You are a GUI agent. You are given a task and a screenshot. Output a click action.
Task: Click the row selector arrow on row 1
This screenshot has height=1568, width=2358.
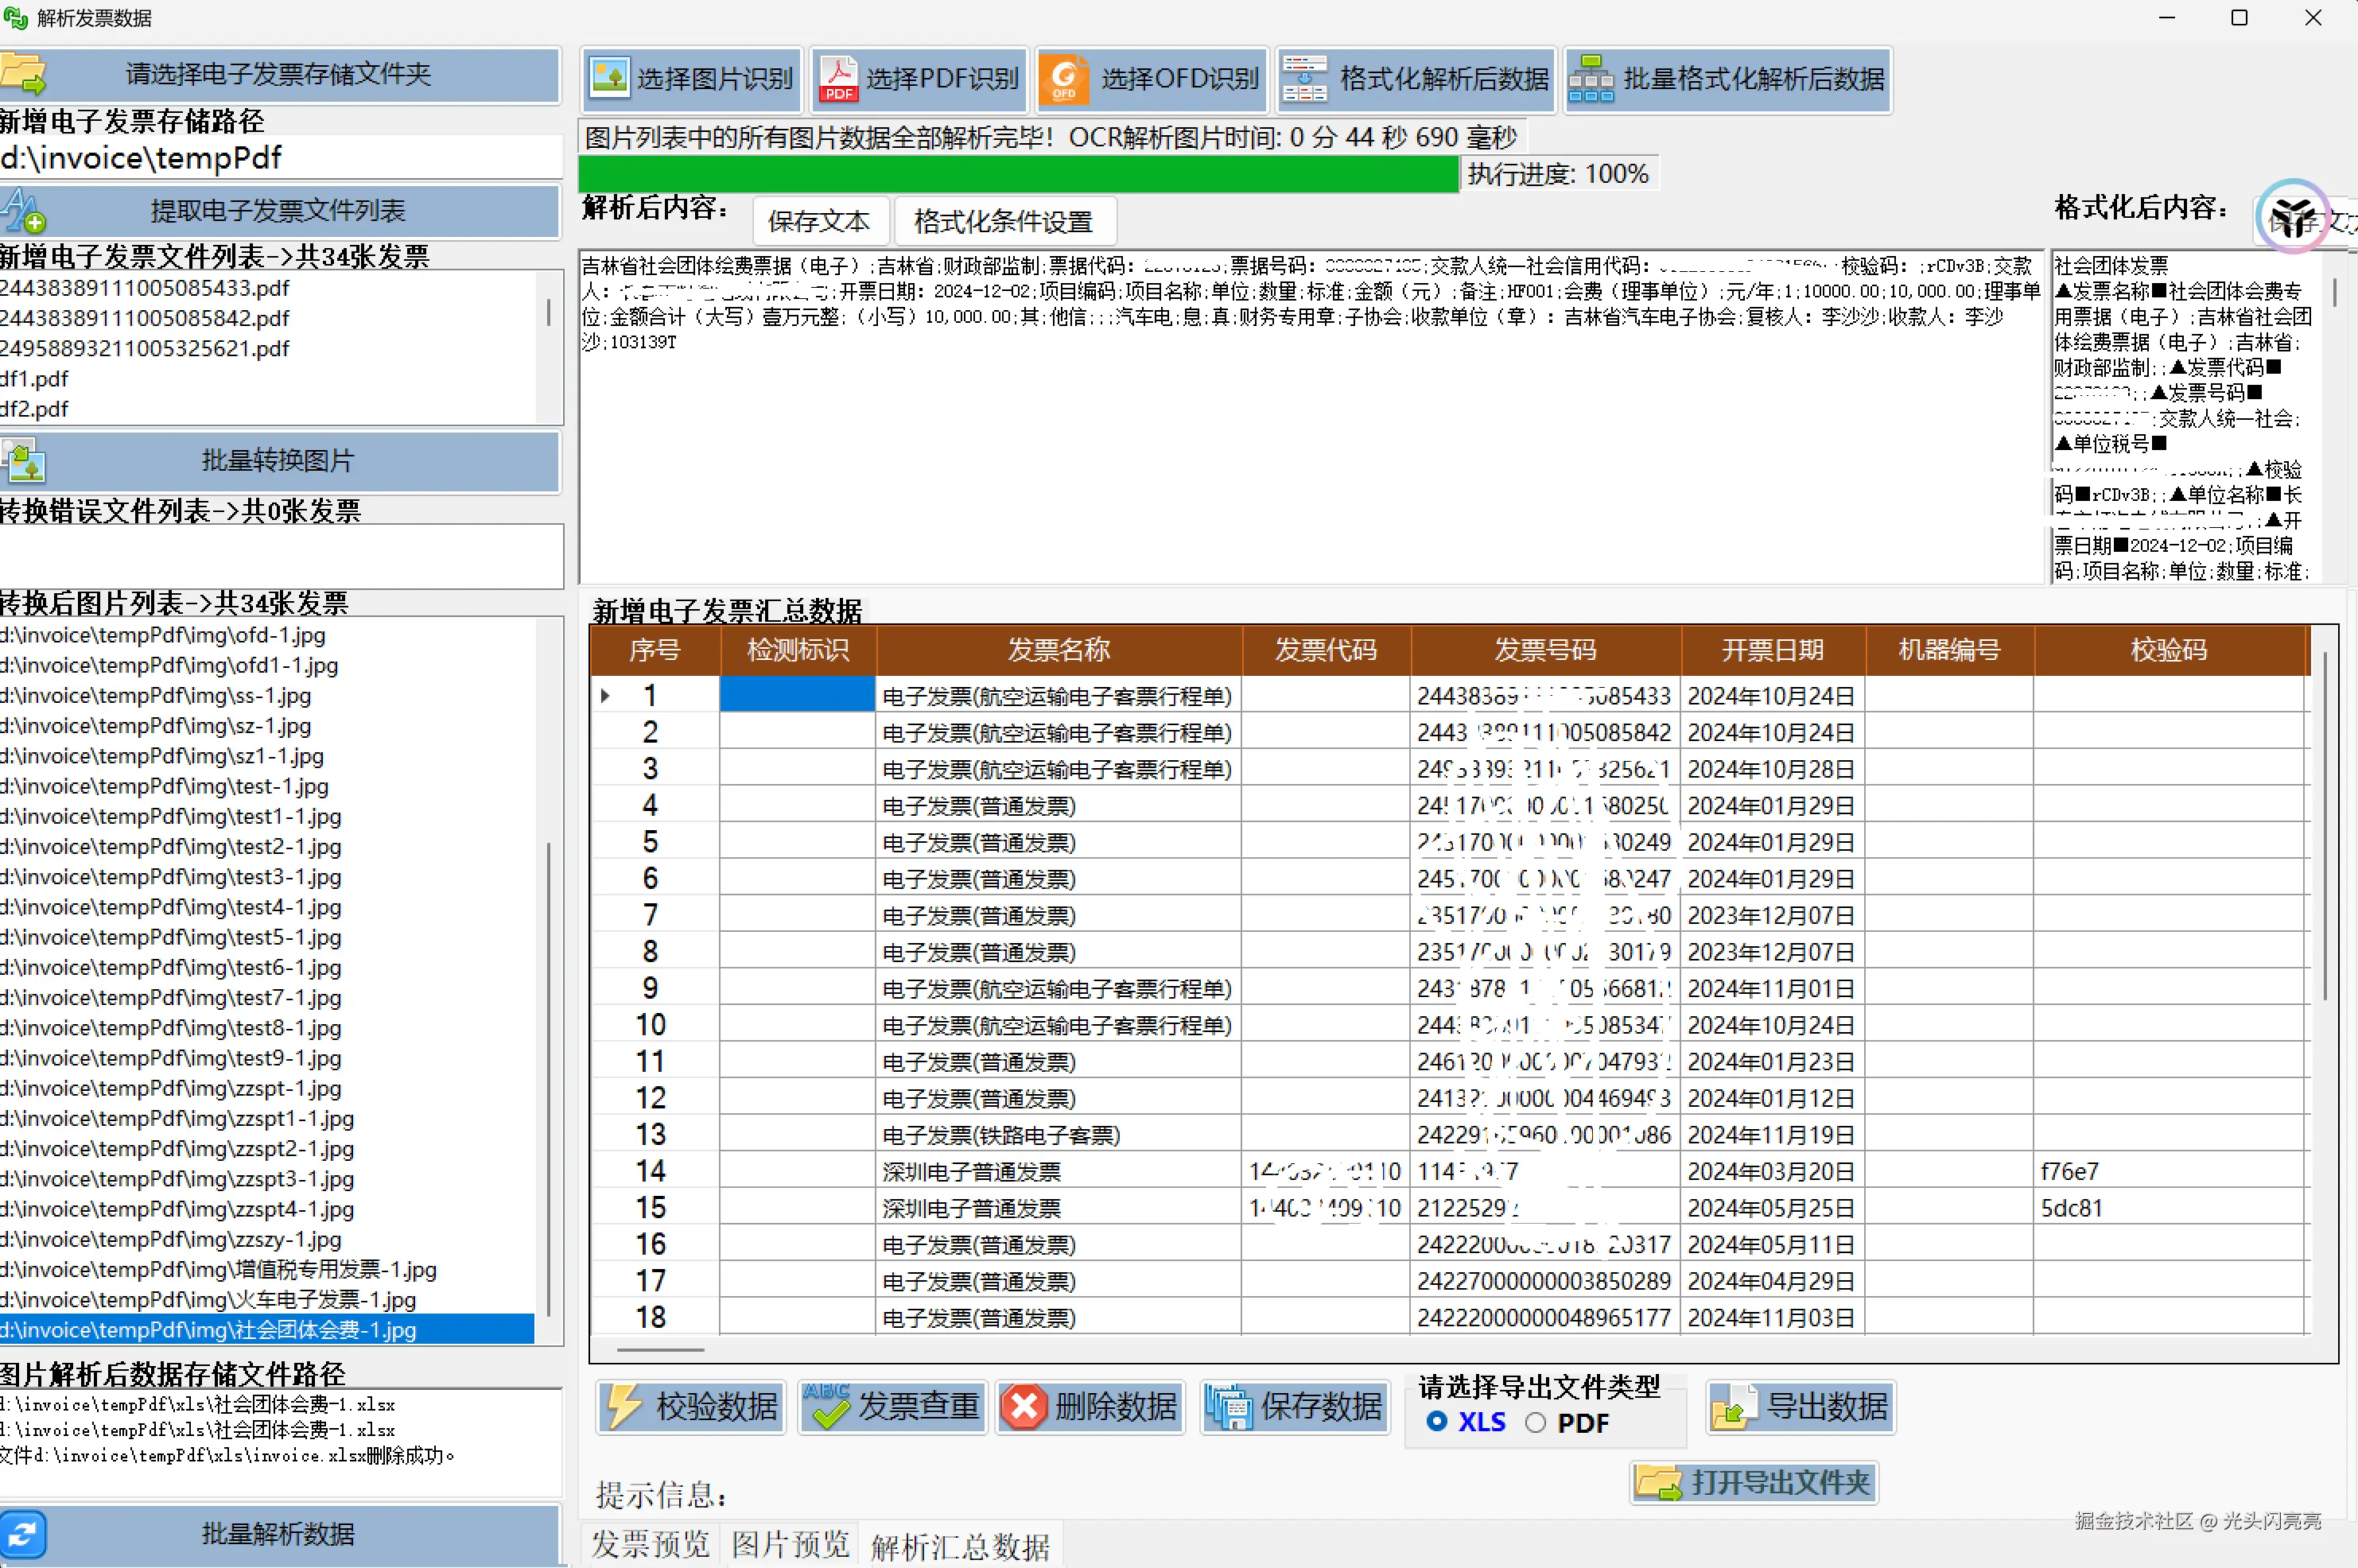(x=605, y=695)
